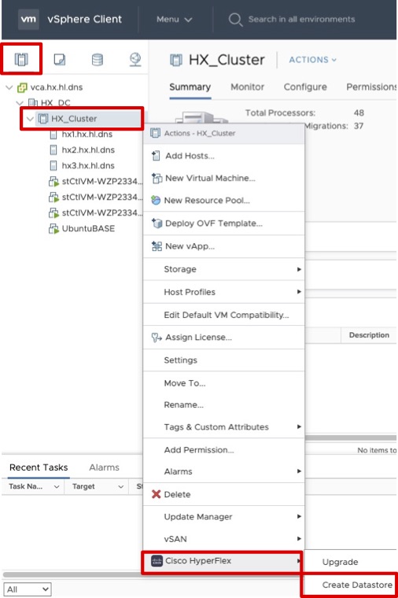The width and height of the screenshot is (398, 598).
Task: Expand the Host Profiles submenu
Action: [x=224, y=292]
